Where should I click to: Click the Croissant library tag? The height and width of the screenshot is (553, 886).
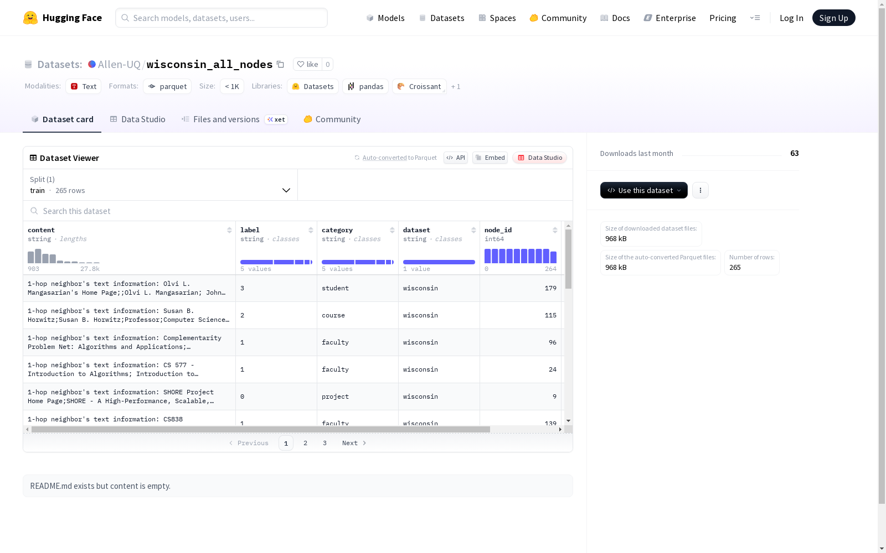pyautogui.click(x=419, y=86)
